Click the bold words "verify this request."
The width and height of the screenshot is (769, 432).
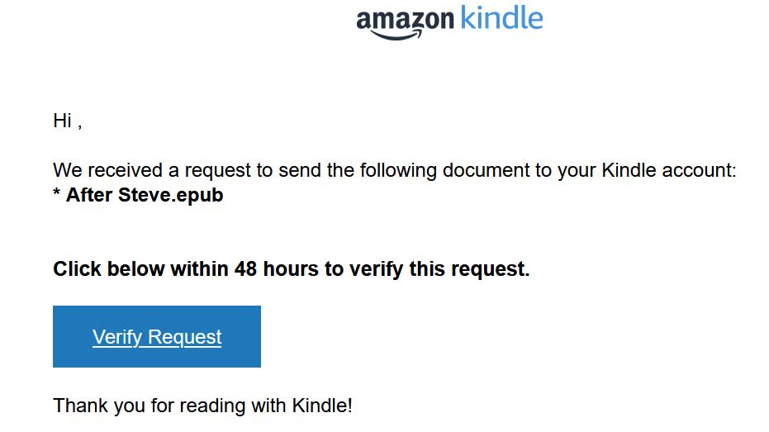[446, 269]
